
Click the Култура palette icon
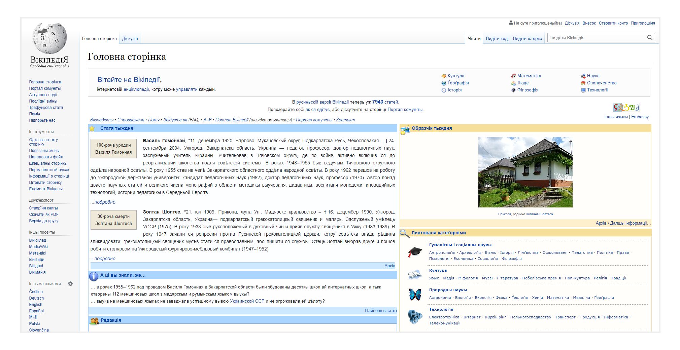coord(444,76)
